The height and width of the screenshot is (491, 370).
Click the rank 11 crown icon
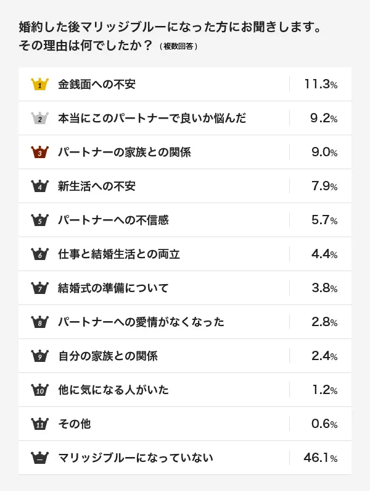tap(39, 424)
